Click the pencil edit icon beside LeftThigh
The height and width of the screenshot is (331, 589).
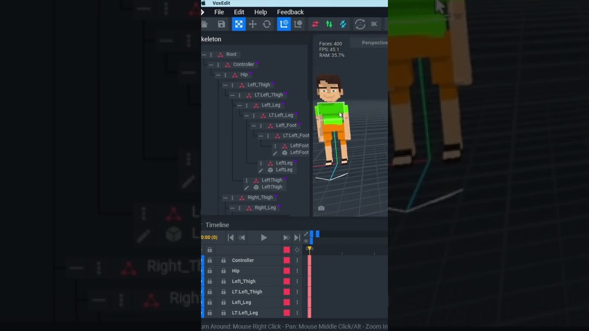[246, 188]
